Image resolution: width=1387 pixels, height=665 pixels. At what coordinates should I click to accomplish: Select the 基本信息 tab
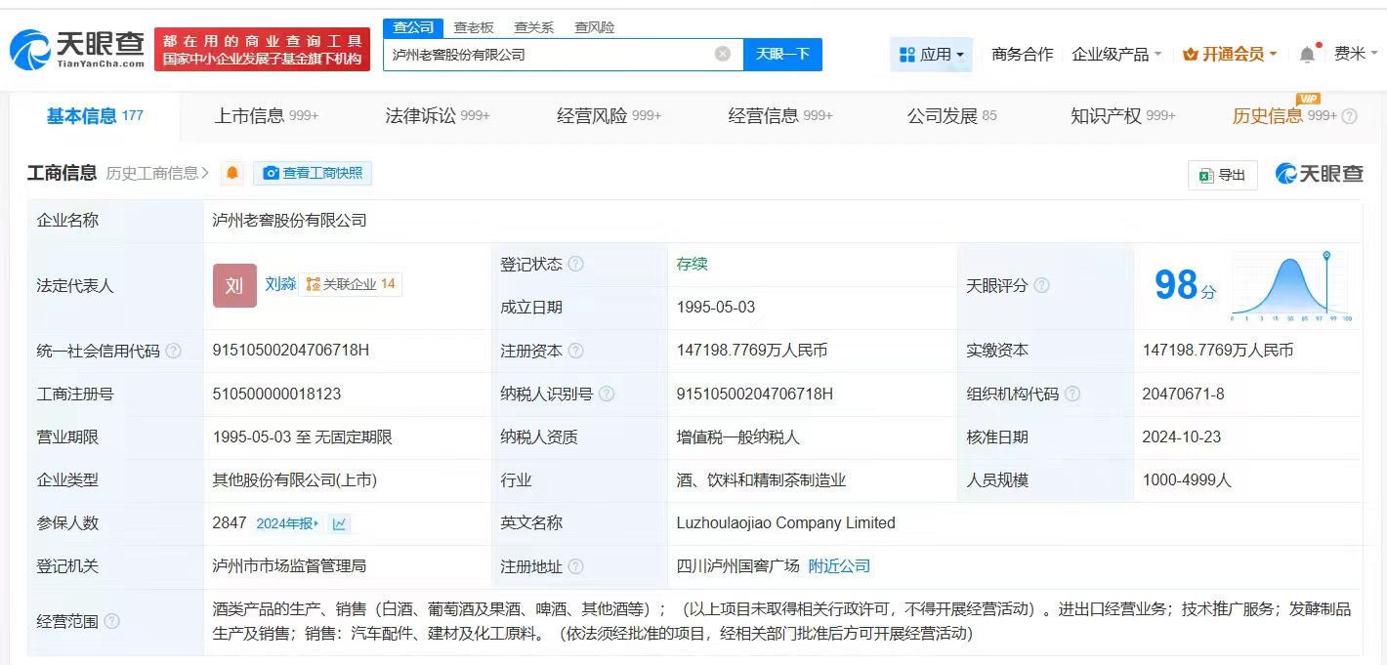click(95, 116)
